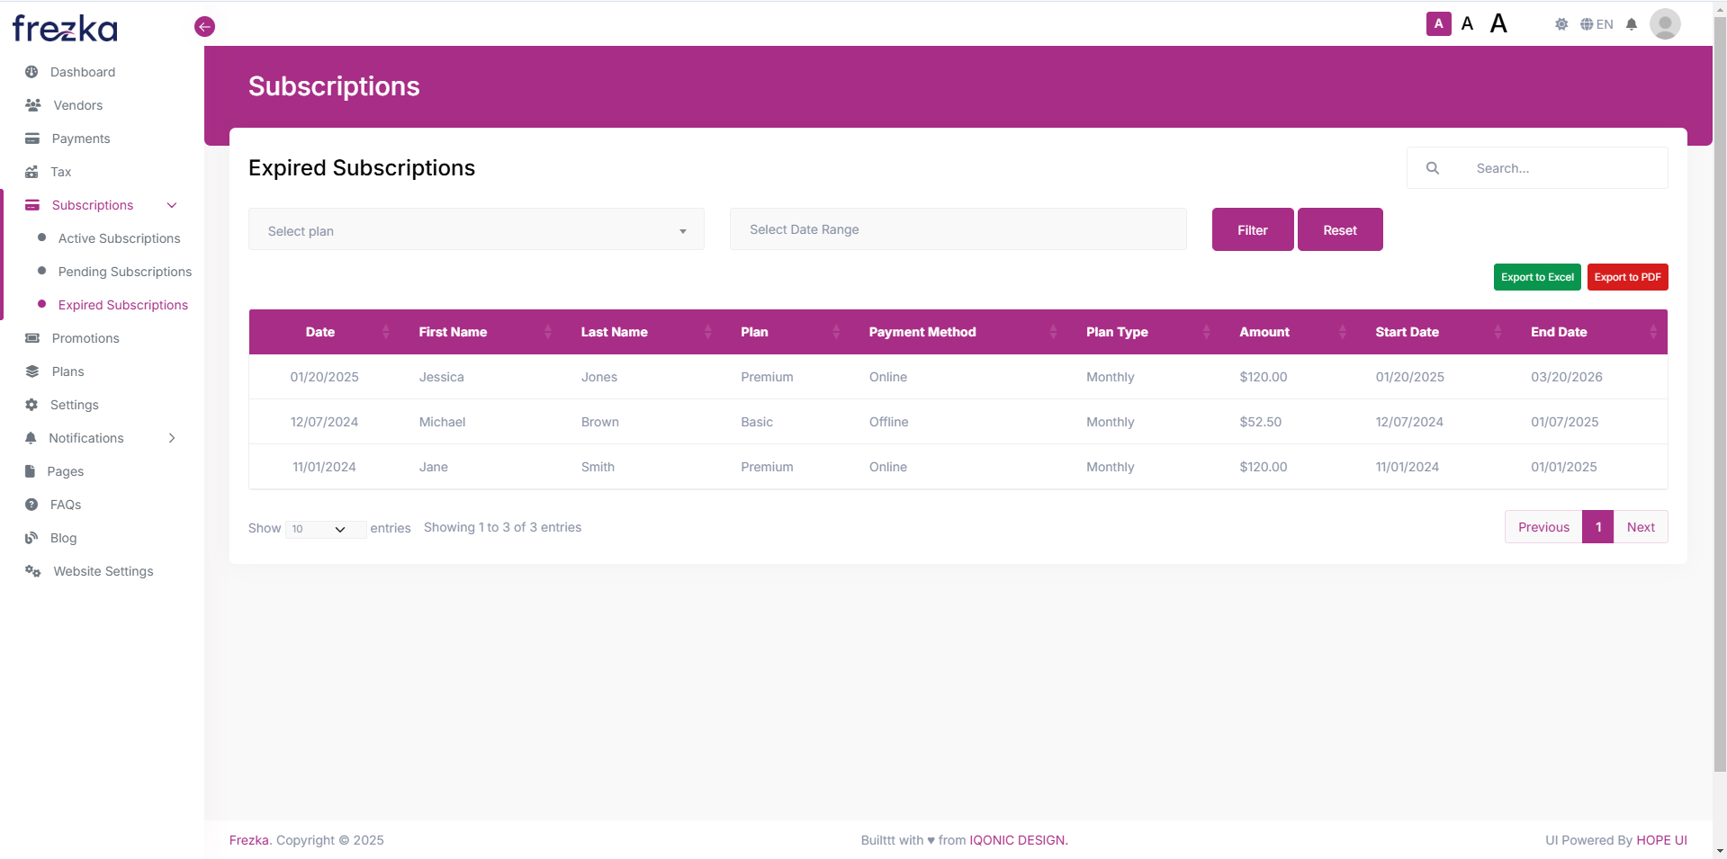Viewport: 1727px width, 859px height.
Task: Open the Select plan dropdown
Action: tap(476, 229)
